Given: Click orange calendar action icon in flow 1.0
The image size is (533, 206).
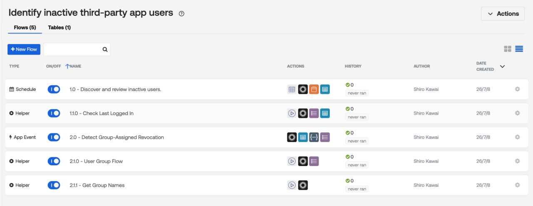Looking at the screenshot, I should pos(314,89).
